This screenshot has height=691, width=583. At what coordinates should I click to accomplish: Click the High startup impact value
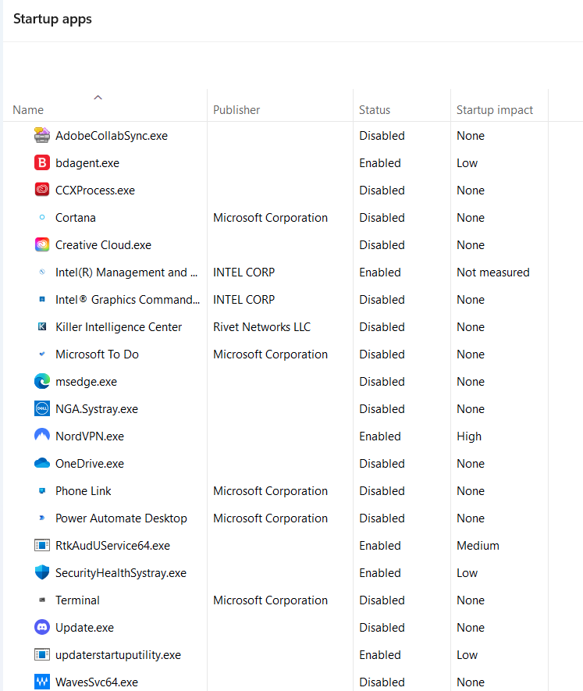point(469,436)
